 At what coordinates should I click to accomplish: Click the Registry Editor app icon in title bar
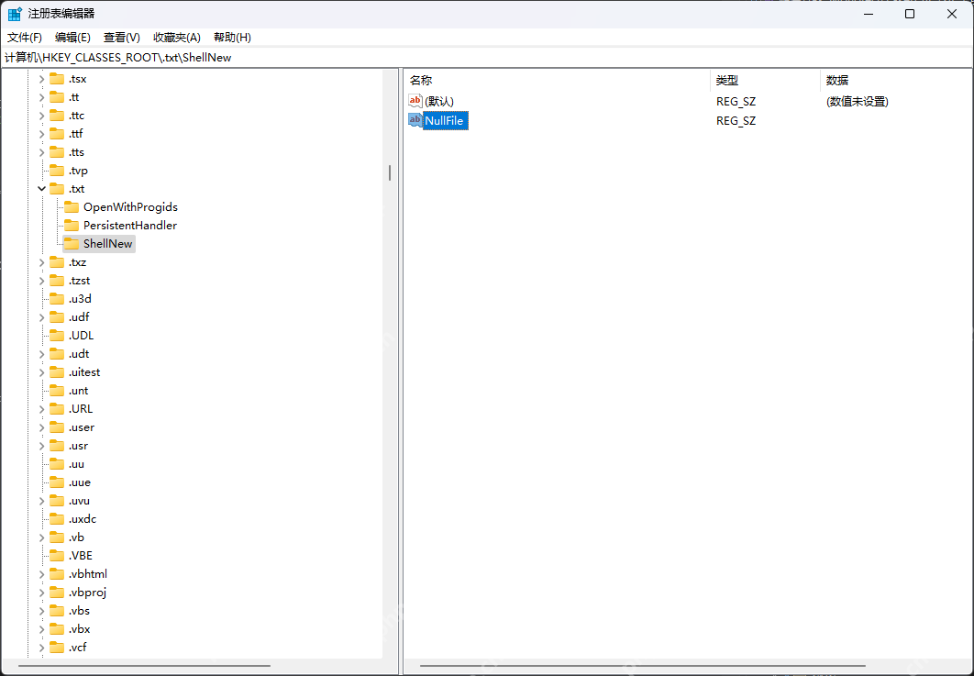15,14
